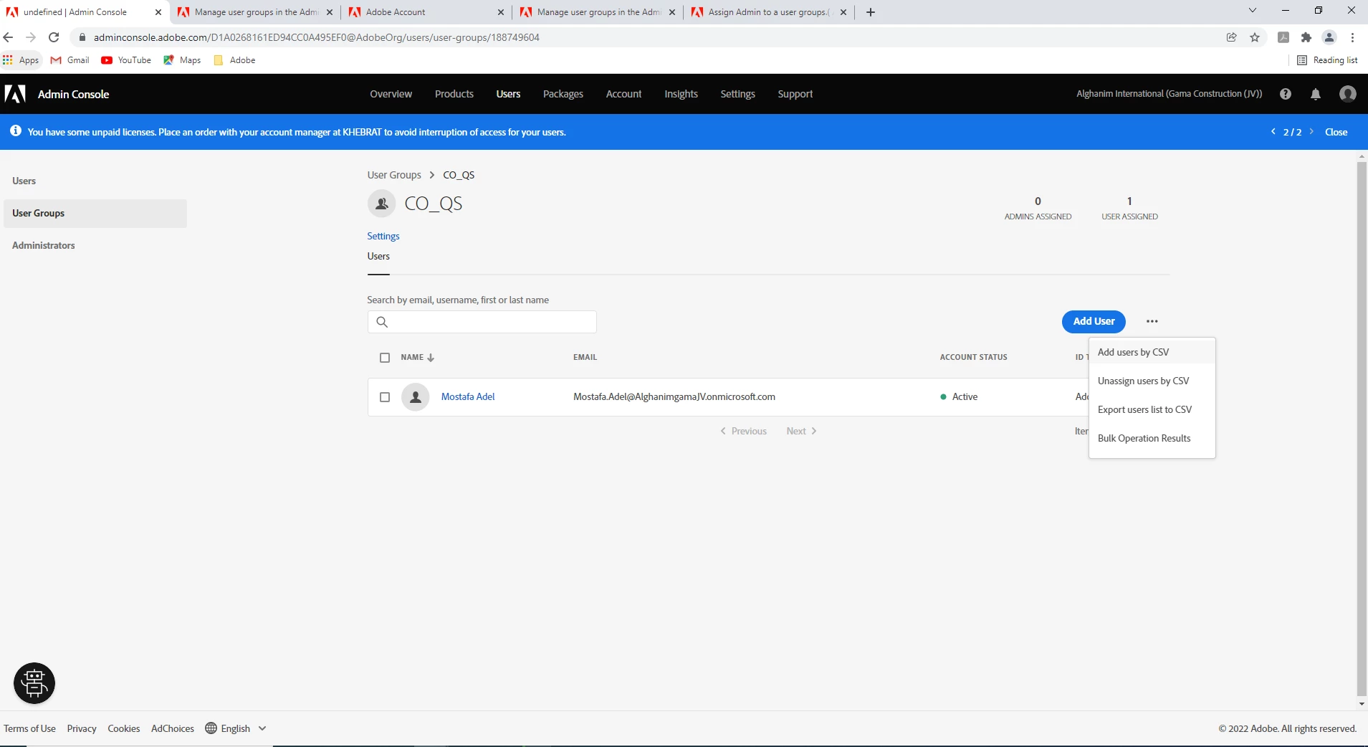Open the YouTube bookmark

(x=126, y=60)
